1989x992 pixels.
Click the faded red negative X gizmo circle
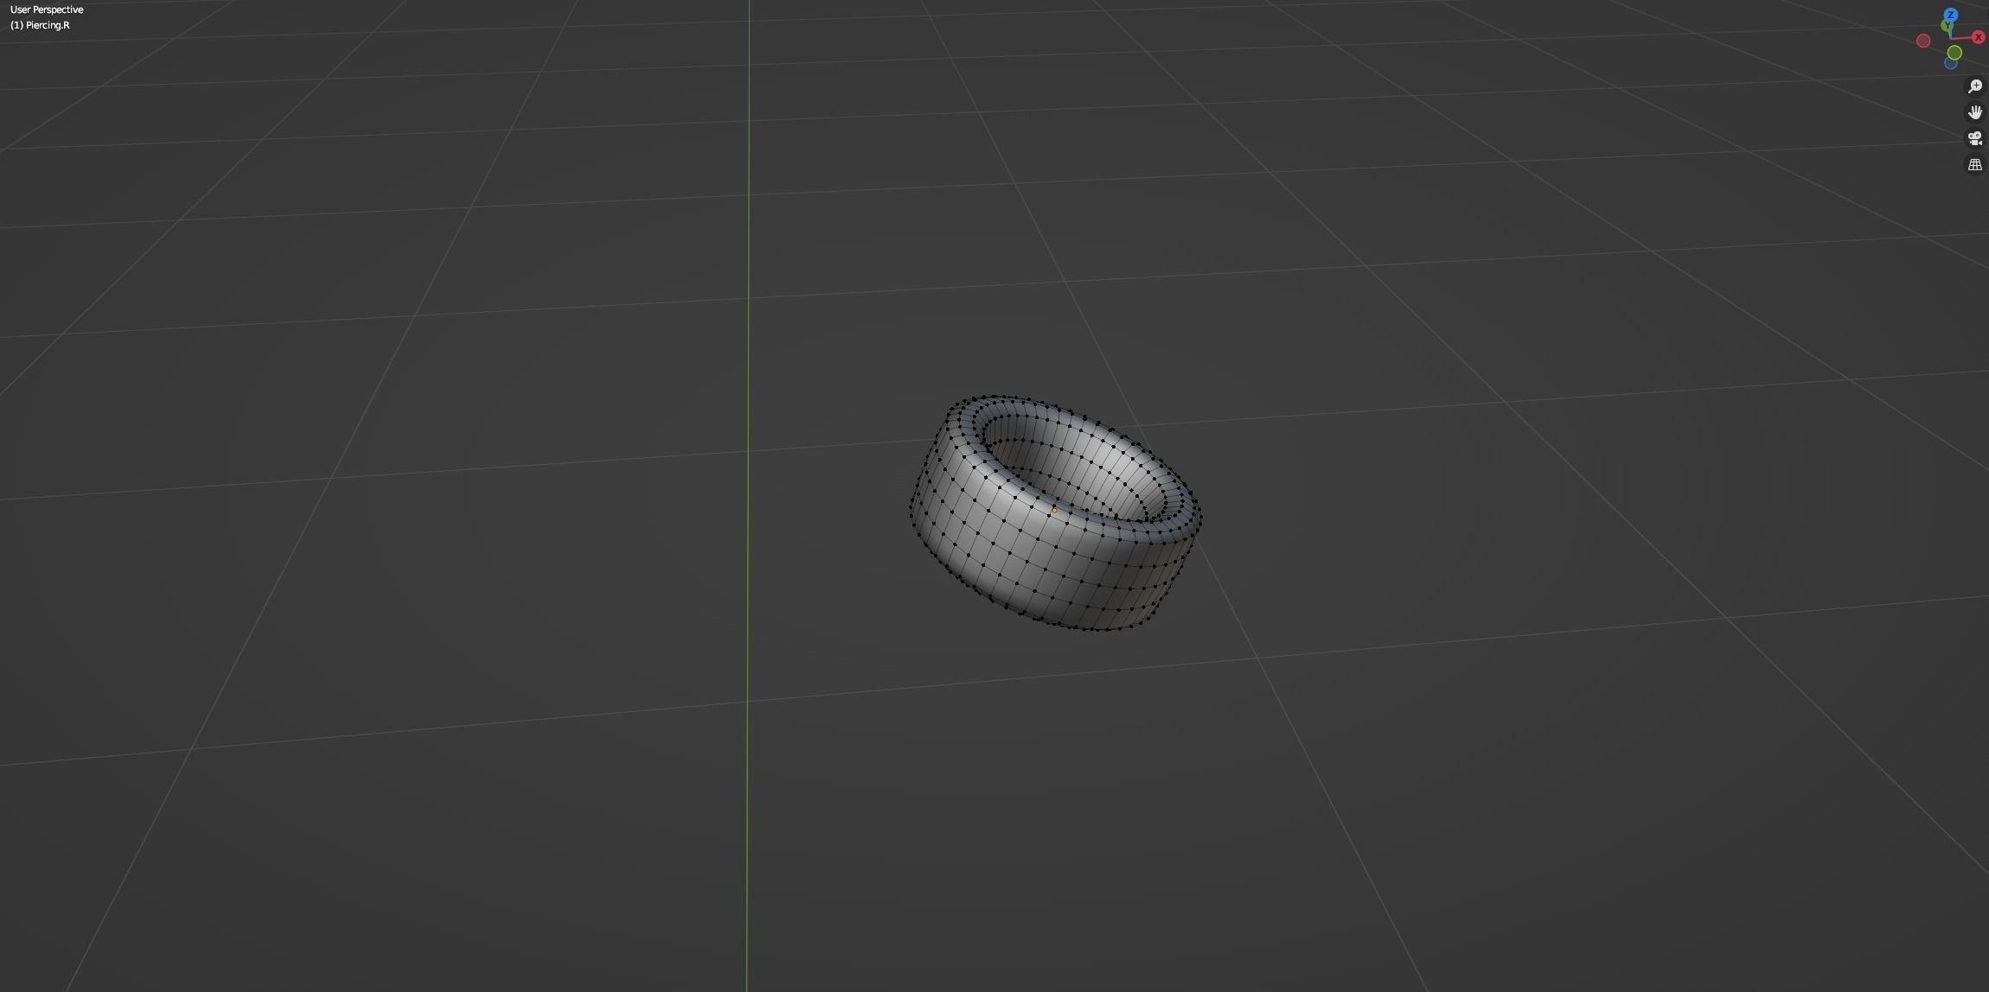click(1923, 41)
